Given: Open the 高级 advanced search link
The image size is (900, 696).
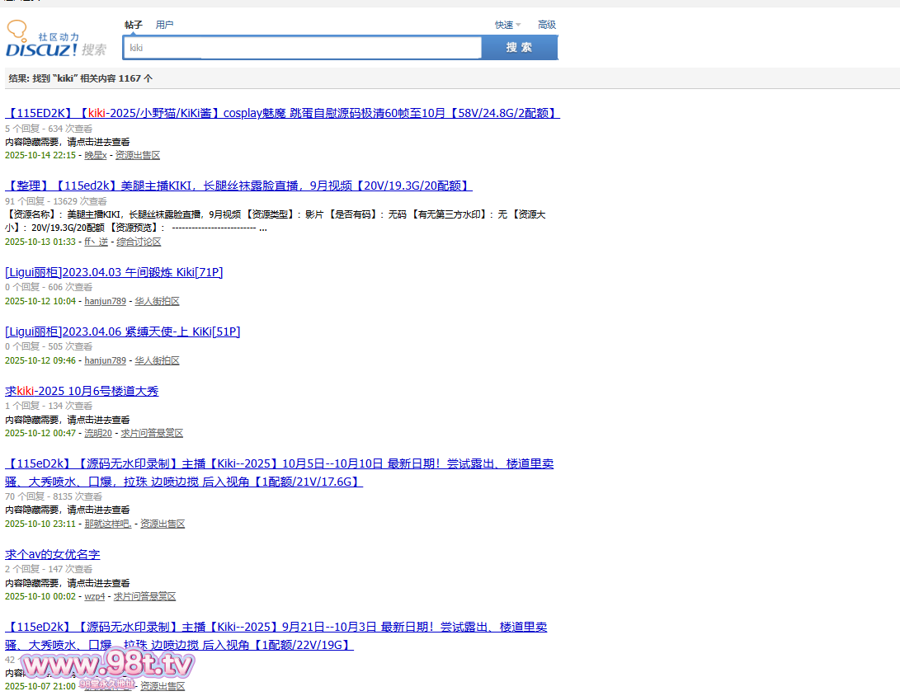Looking at the screenshot, I should (x=547, y=25).
